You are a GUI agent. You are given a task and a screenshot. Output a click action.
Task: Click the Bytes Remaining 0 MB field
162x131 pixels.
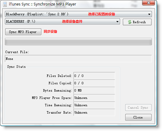point(94,90)
